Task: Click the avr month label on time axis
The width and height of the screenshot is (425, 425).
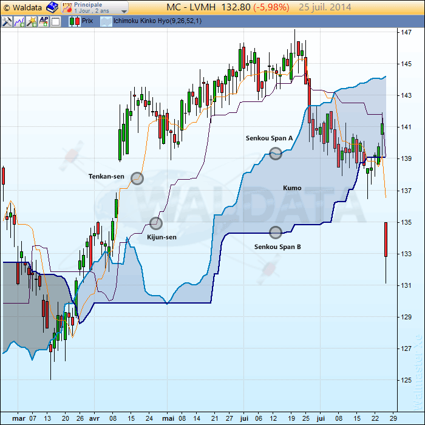Action: pyautogui.click(x=94, y=418)
